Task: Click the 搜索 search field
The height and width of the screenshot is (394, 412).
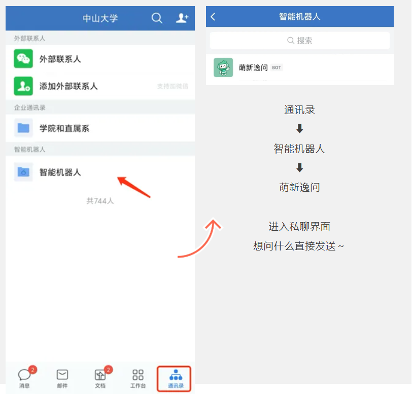Action: click(x=299, y=41)
